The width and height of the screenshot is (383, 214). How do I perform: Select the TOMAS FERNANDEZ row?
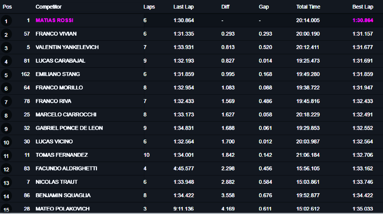tap(191, 155)
